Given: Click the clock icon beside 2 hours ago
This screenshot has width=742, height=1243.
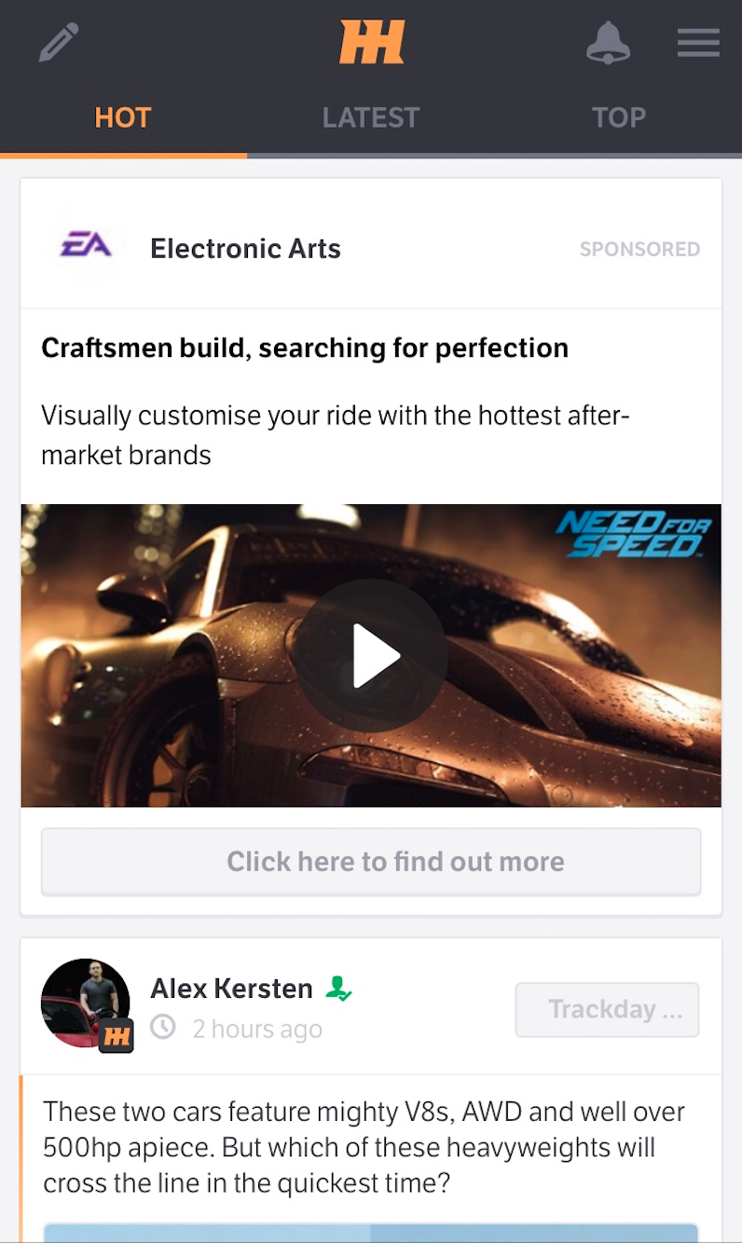Looking at the screenshot, I should click(163, 1028).
